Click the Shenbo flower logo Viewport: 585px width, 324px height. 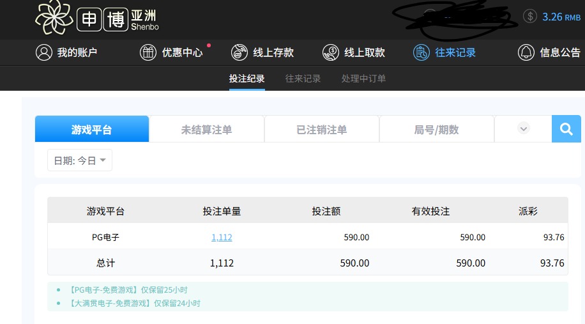[54, 17]
